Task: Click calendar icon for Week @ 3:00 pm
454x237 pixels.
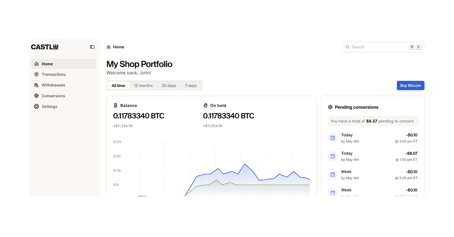Action: 333,174
